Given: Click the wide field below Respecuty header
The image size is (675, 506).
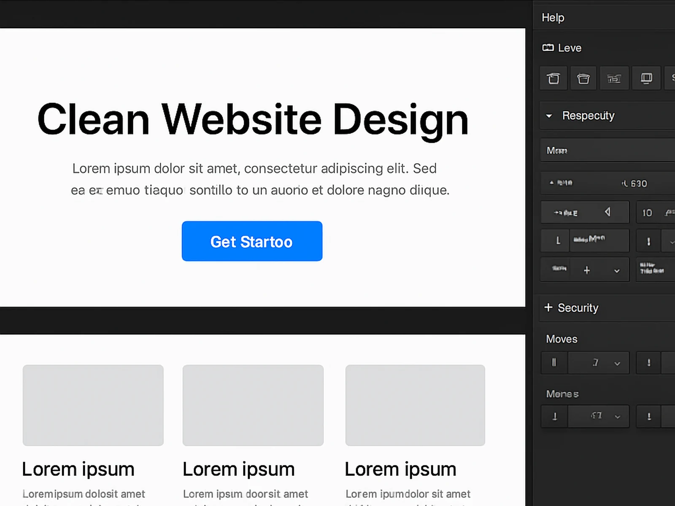Looking at the screenshot, I should (607, 150).
